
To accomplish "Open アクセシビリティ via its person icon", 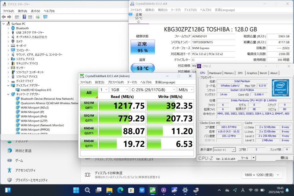I will (10, 170).
